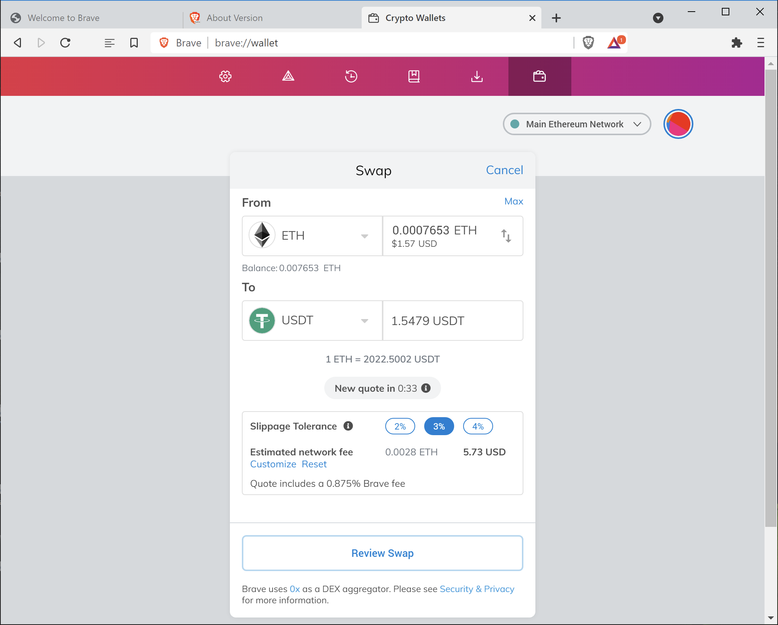The image size is (778, 625).
Task: Click the New quote in 0:33 pill
Action: pos(382,388)
